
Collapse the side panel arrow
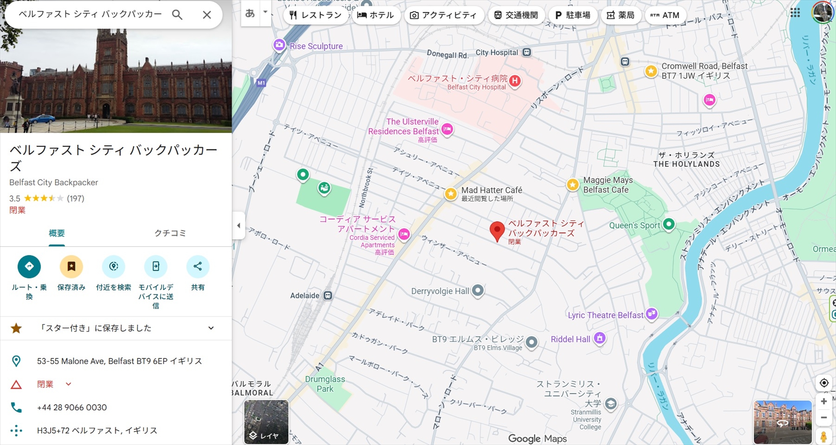click(x=239, y=225)
